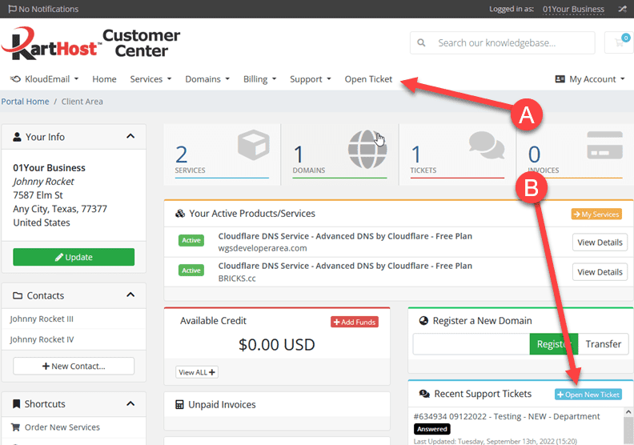This screenshot has width=634, height=445.
Task: Select contact Johnny Rocket IV
Action: click(x=42, y=339)
